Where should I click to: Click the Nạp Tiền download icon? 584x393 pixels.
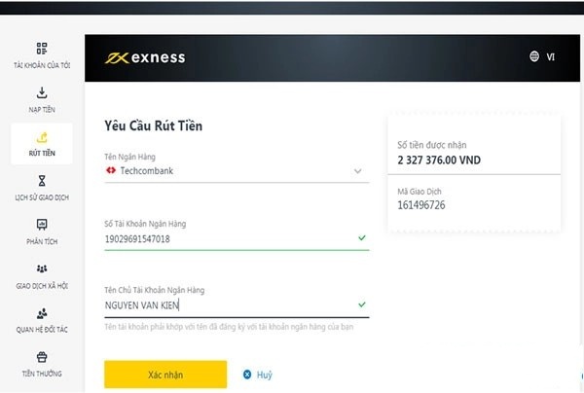[x=42, y=92]
